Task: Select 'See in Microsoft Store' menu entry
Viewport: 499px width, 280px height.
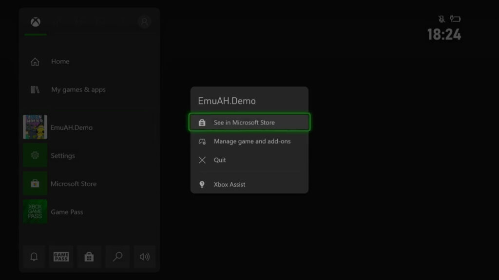Action: tap(249, 122)
